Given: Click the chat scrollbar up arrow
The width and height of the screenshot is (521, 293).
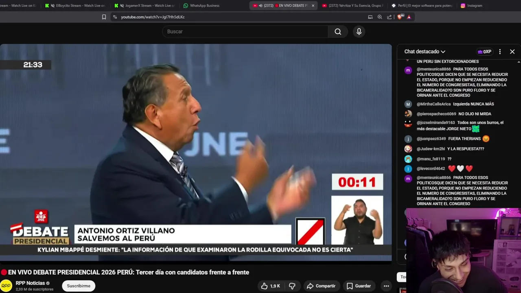Looking at the screenshot, I should tap(519, 62).
